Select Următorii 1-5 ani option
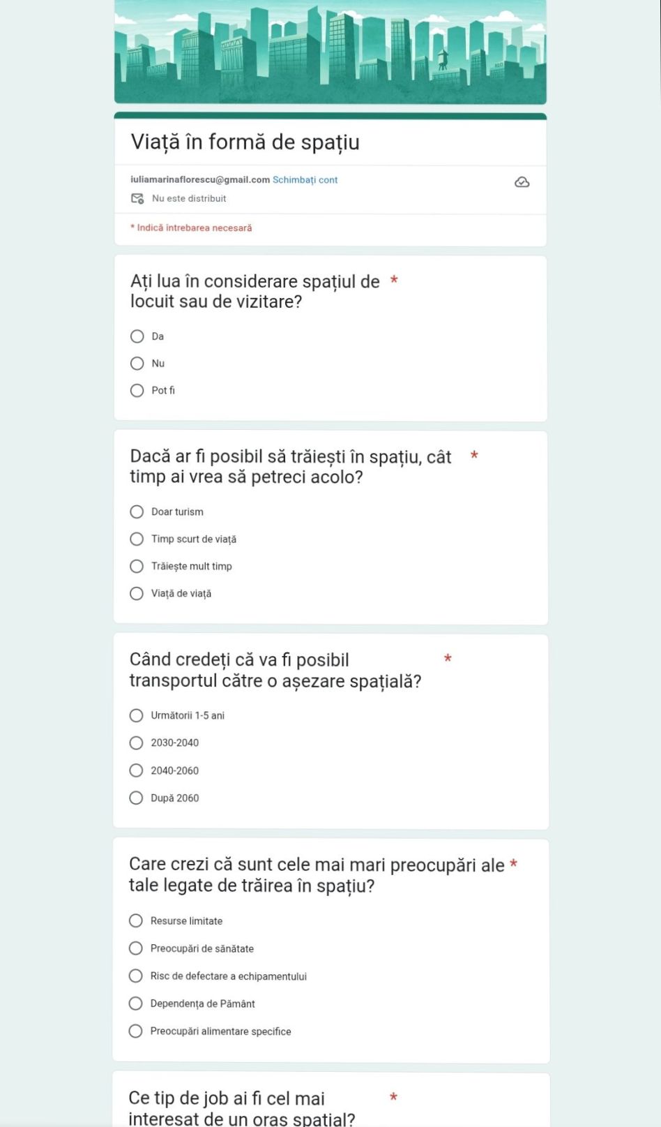This screenshot has height=1127, width=661. 137,716
